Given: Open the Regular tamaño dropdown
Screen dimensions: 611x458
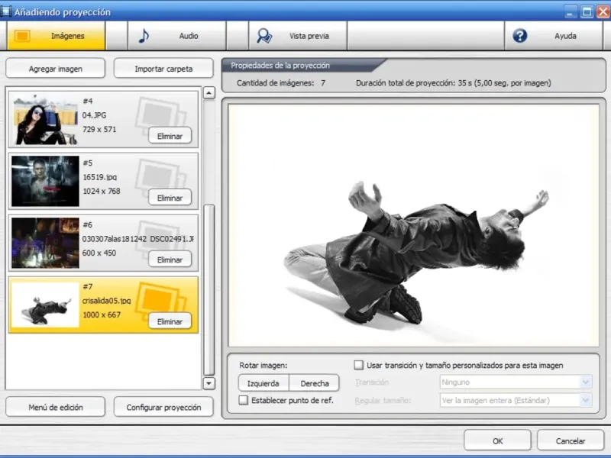Looking at the screenshot, I should (516, 400).
